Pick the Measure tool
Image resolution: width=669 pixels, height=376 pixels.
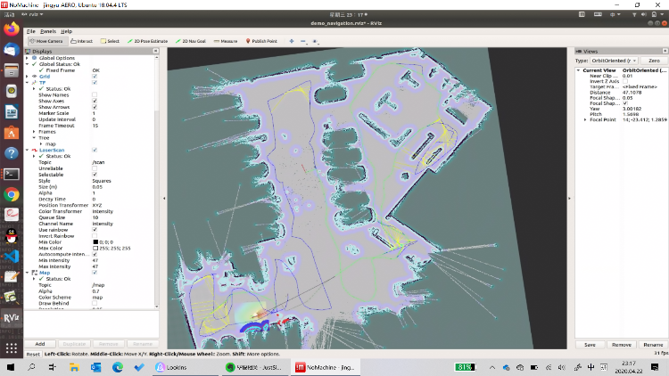tap(226, 41)
